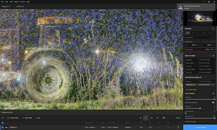
Task: Select the 2x upscale tab
Action: tap(193, 33)
